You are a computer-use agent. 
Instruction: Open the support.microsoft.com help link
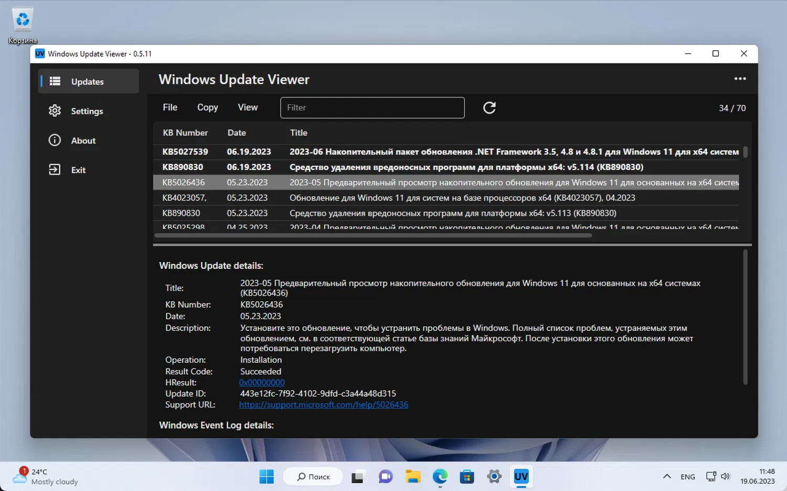[x=324, y=405]
